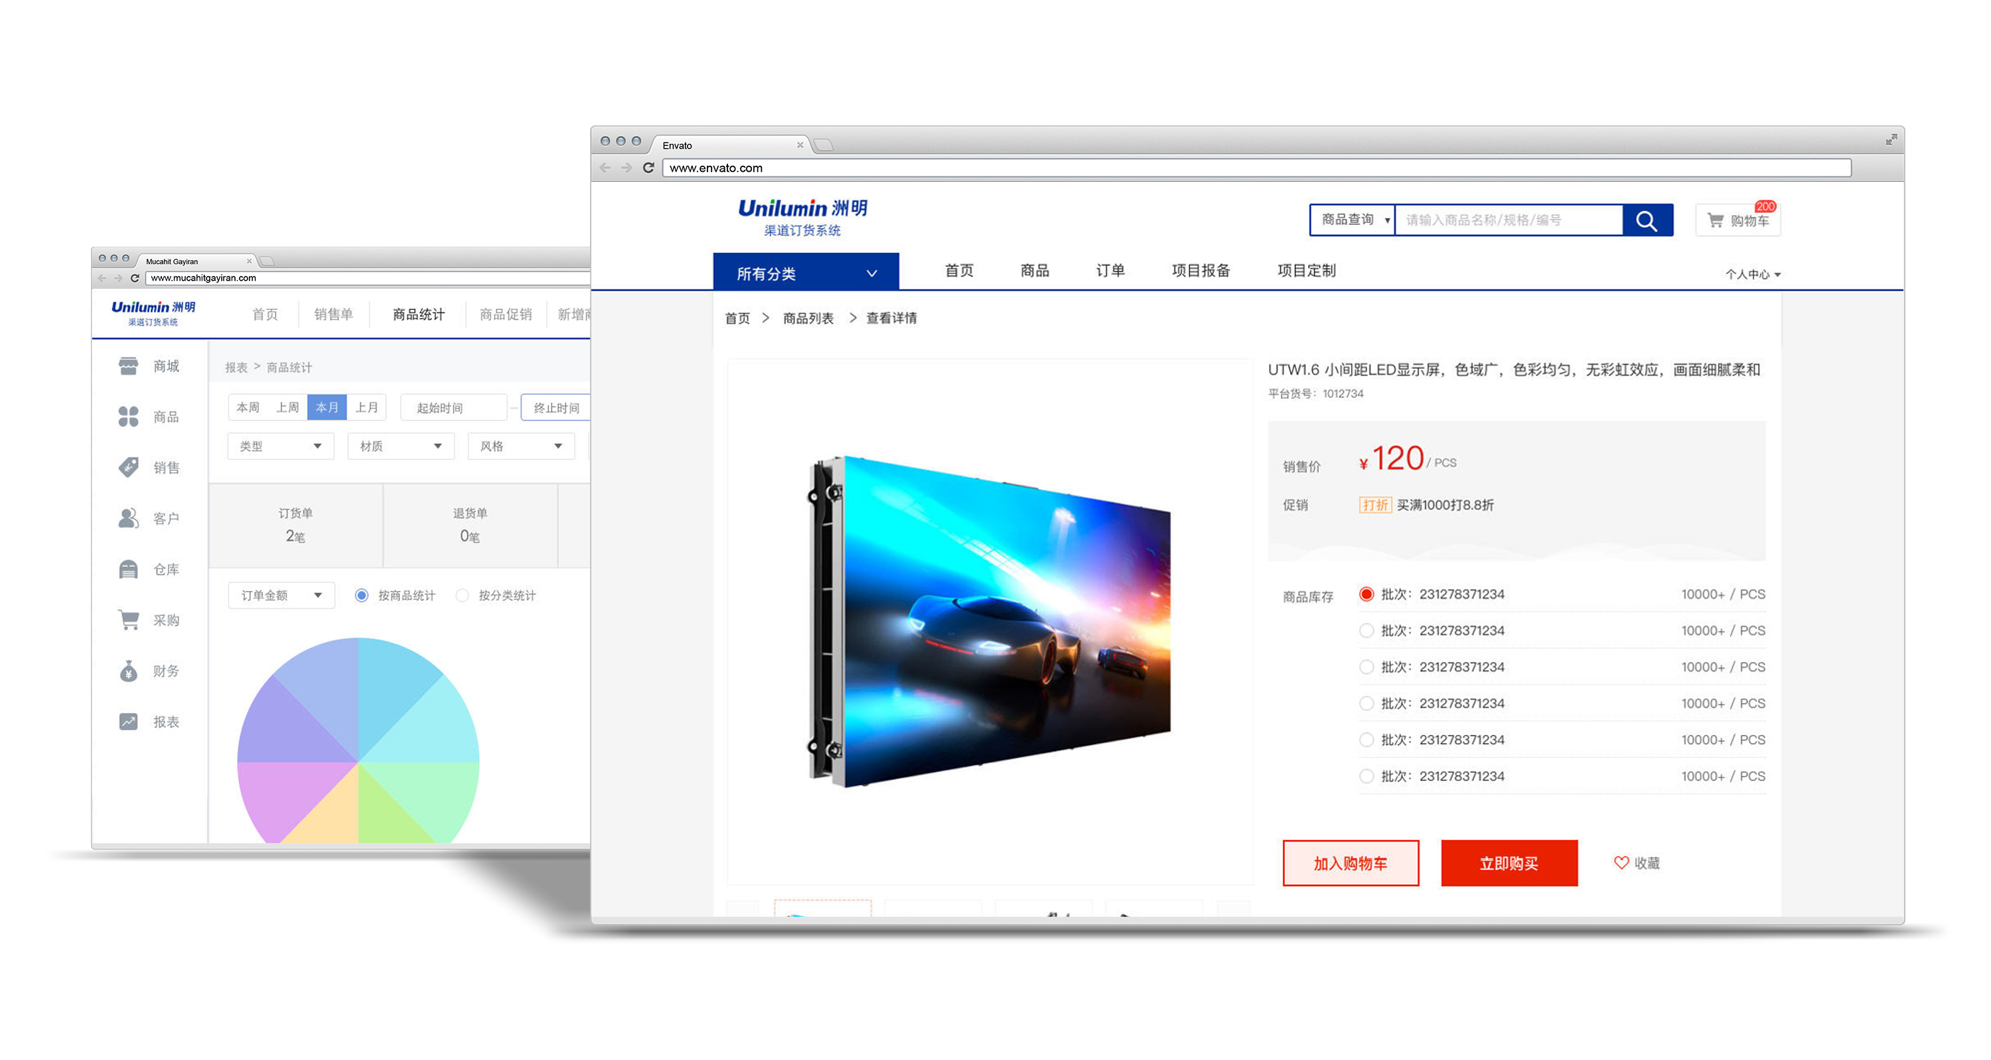
Task: Select the fifth batch 231278371234 radio button
Action: tap(1366, 740)
